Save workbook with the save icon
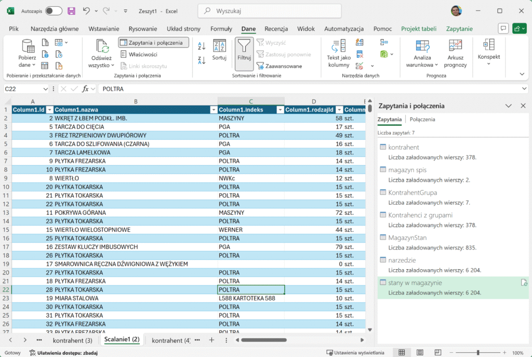The width and height of the screenshot is (532, 357). coord(71,10)
